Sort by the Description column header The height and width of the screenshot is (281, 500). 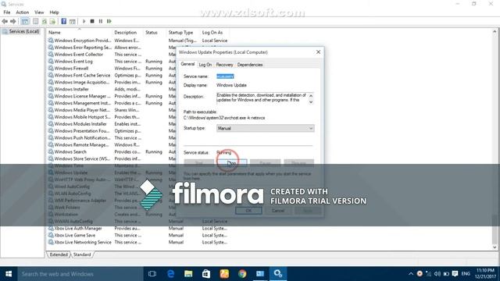[x=128, y=33]
